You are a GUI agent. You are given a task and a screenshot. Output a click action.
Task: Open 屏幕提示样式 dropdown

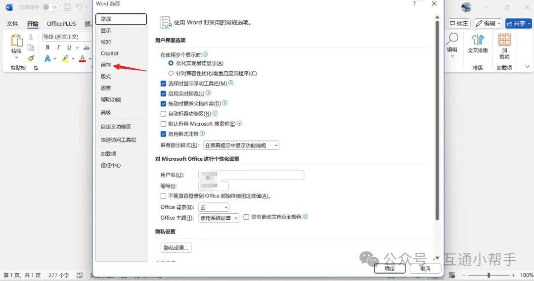pos(241,145)
